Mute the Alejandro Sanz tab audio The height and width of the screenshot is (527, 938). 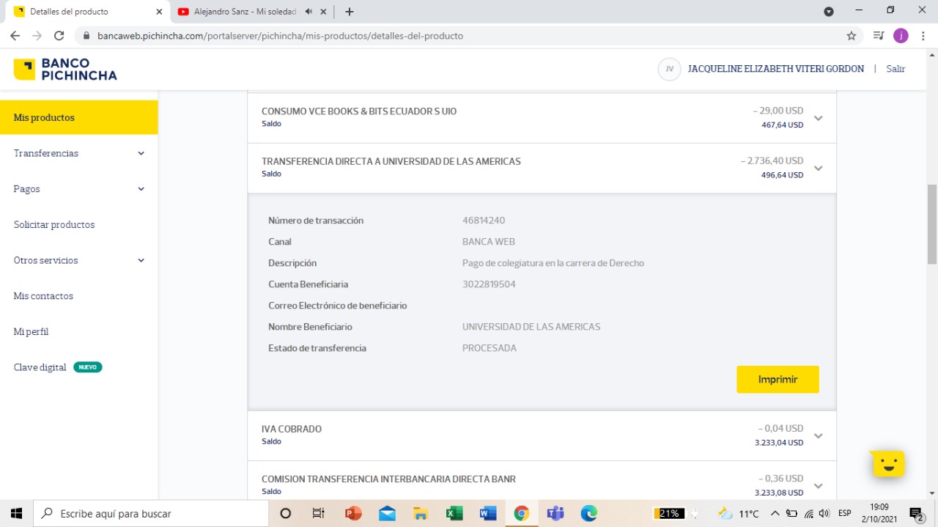tap(309, 12)
